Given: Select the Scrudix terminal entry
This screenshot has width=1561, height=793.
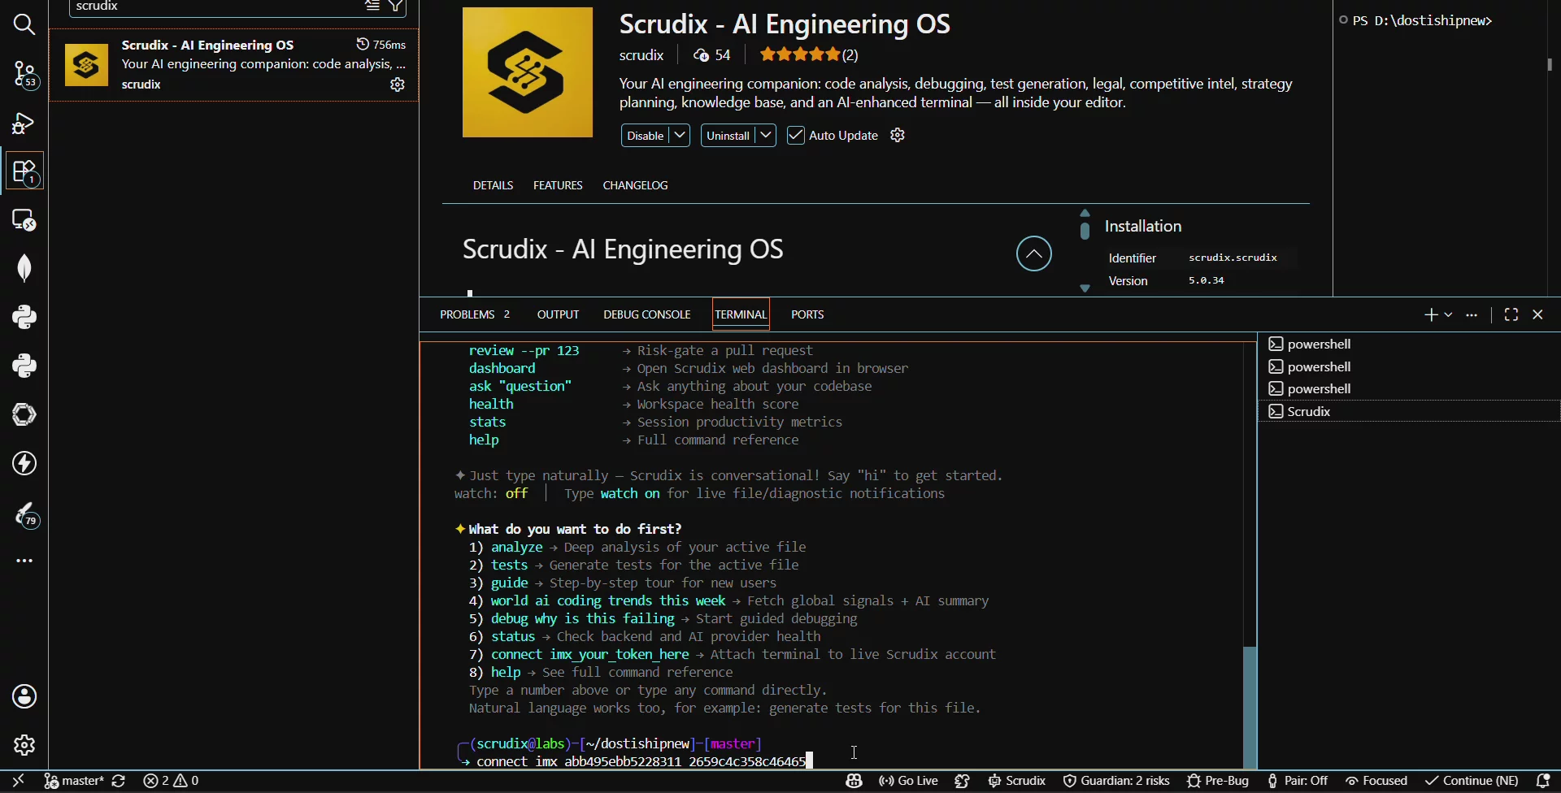Looking at the screenshot, I should tap(1409, 411).
